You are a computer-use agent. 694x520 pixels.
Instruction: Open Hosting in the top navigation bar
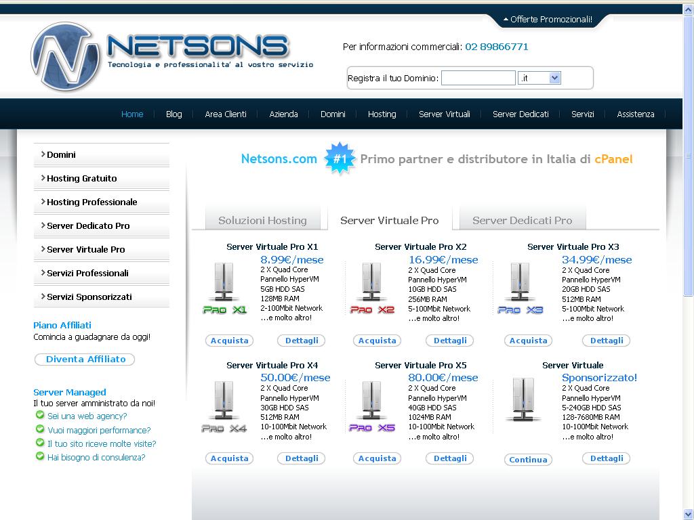tap(382, 114)
